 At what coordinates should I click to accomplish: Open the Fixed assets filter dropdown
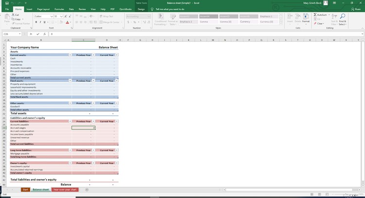click(70, 81)
